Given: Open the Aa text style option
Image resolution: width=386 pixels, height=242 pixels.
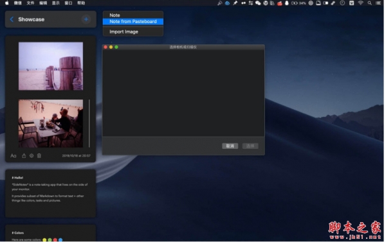Looking at the screenshot, I should click(14, 156).
